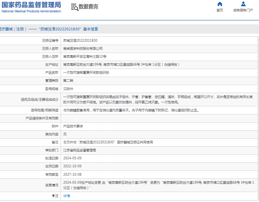Click the bullet icon beside 注 label
This screenshot has width=259, height=202.
[x=53, y=196]
